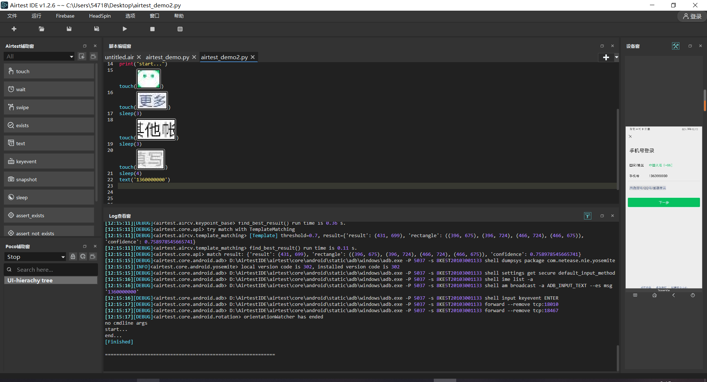Click the Poco record camera icon
Image resolution: width=707 pixels, height=382 pixels.
pyautogui.click(x=93, y=257)
